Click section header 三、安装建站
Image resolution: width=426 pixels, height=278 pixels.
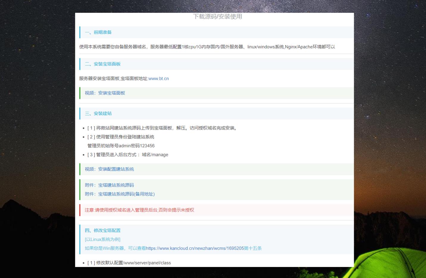tap(98, 114)
